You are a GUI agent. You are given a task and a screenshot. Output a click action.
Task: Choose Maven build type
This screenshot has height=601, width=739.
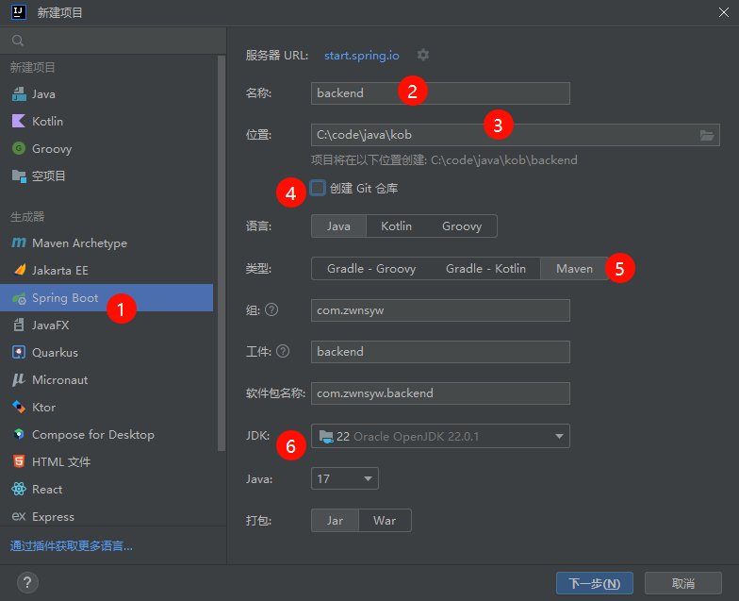pyautogui.click(x=575, y=268)
